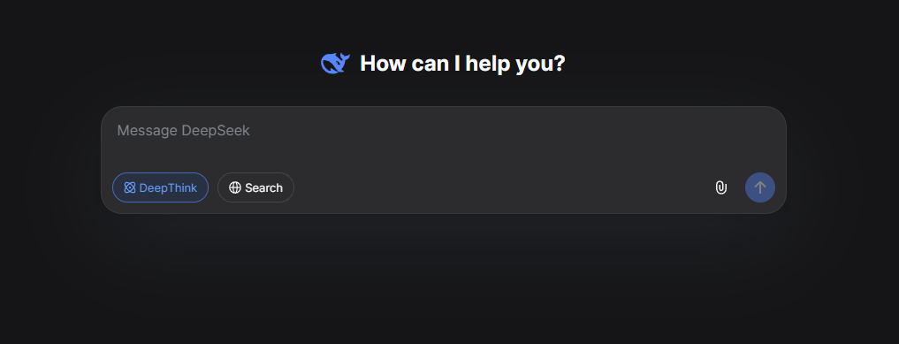Turn on the Search pill option

pos(255,187)
